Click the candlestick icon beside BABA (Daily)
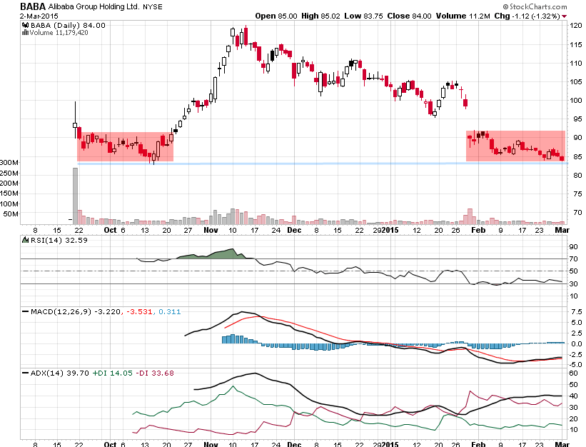 (x=25, y=26)
